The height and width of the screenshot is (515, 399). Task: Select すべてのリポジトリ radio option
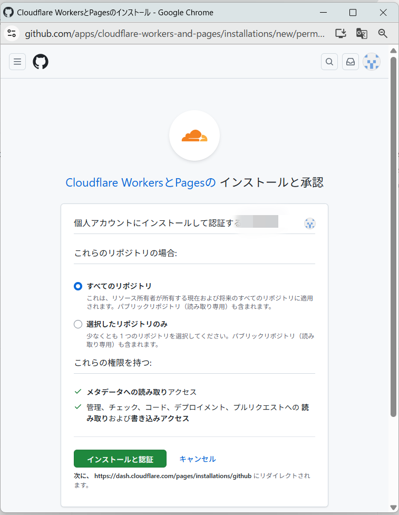(x=77, y=286)
